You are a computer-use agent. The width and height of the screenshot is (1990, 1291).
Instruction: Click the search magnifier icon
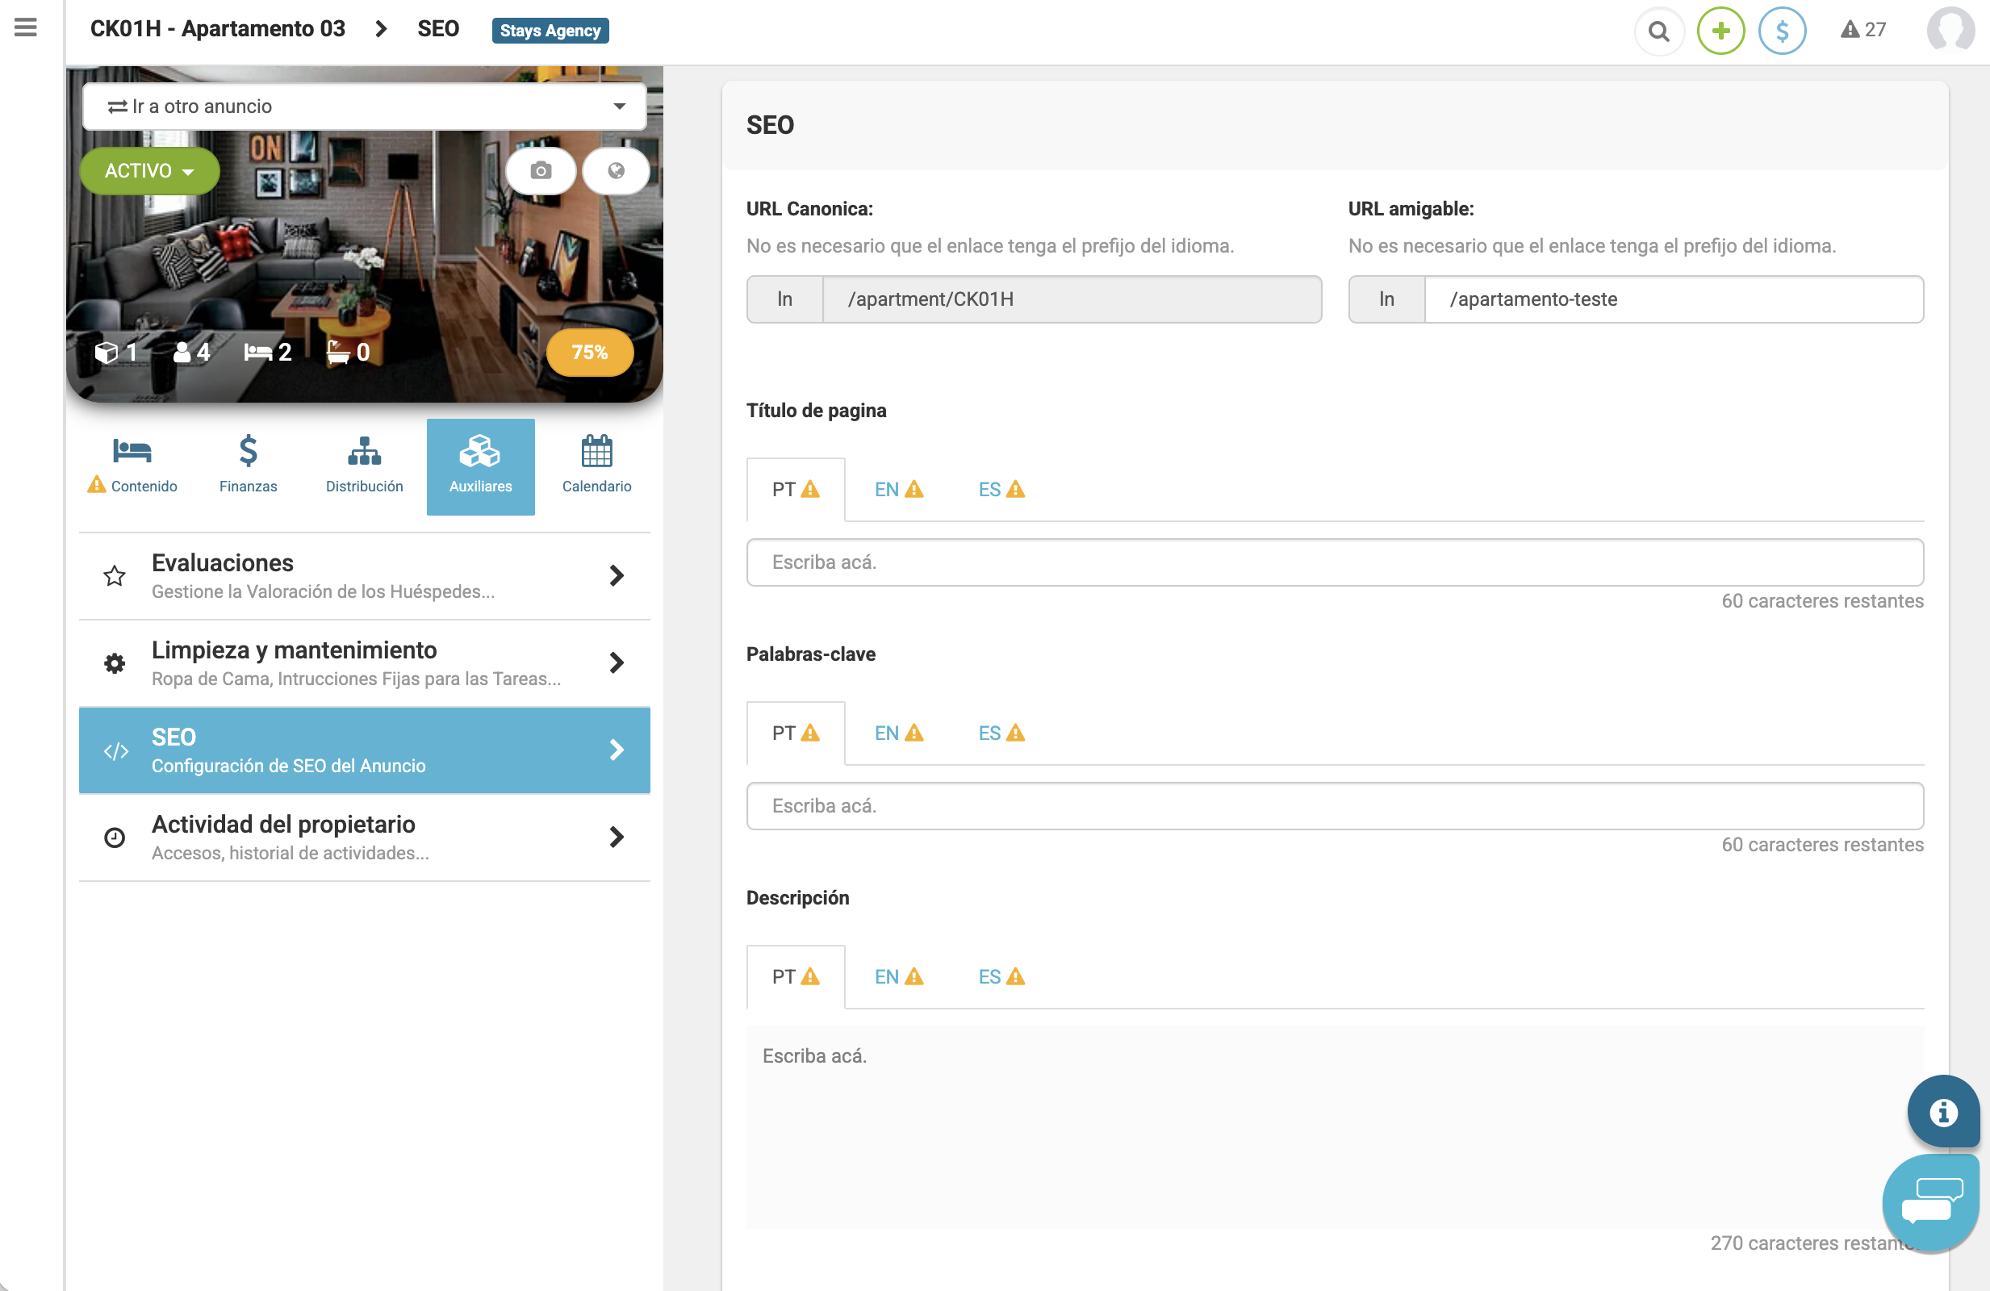point(1658,31)
